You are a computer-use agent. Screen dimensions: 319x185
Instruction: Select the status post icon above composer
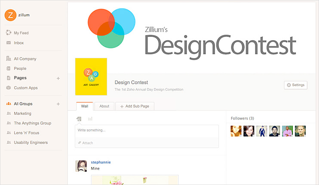[79, 119]
